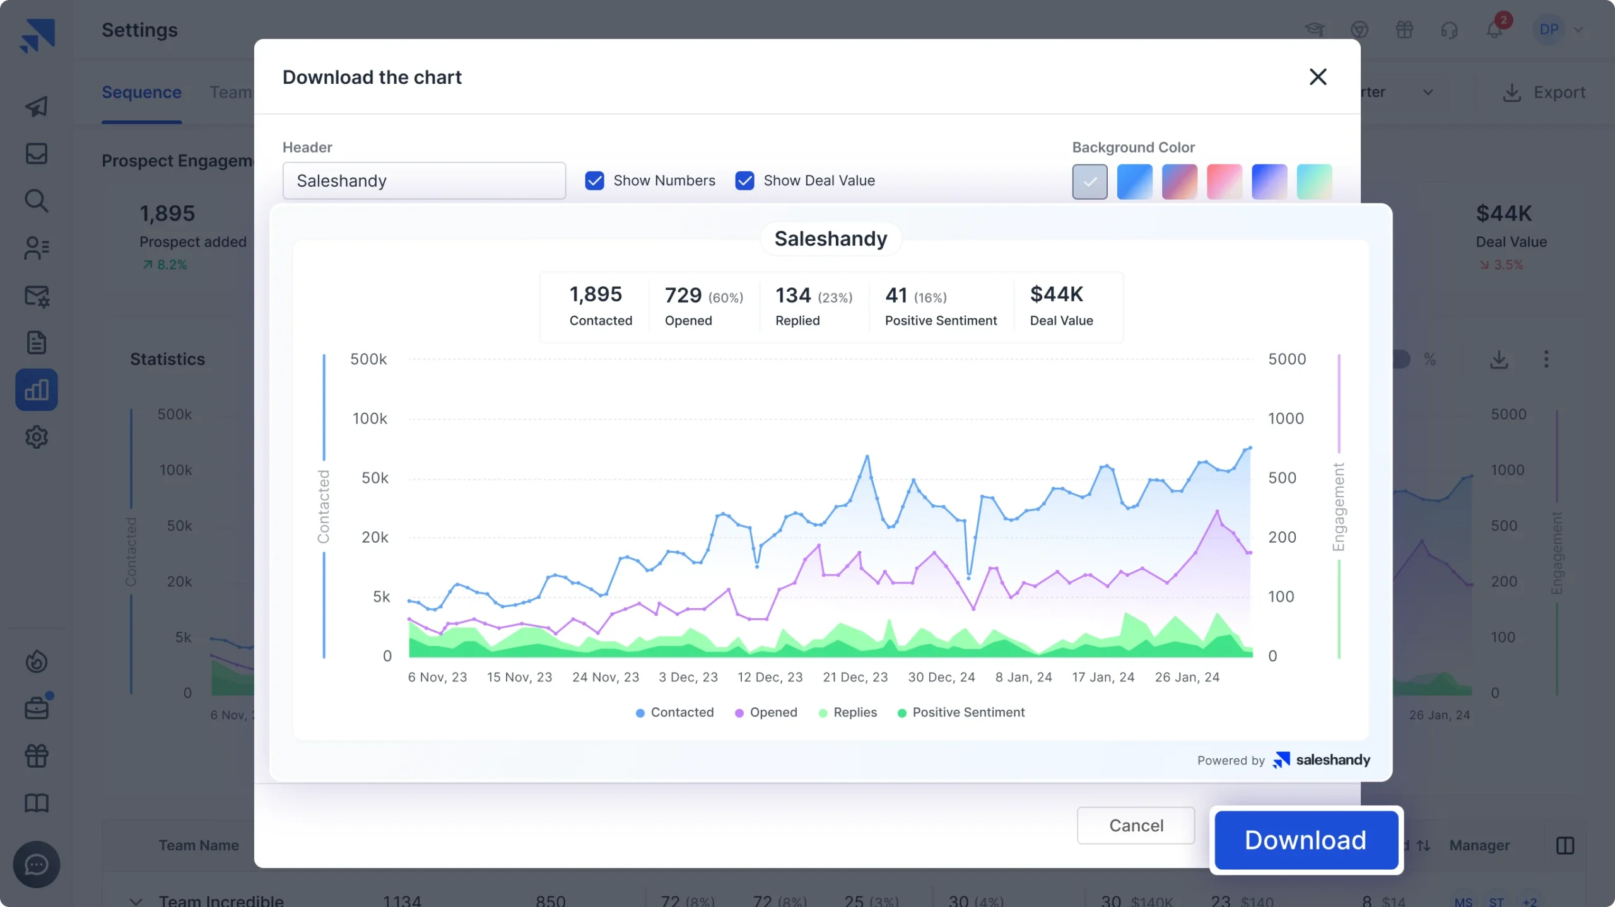Click the gift icon in top header
Image resolution: width=1615 pixels, height=907 pixels.
tap(1404, 30)
